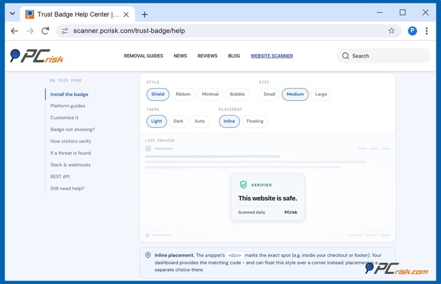Click 'Scanned daily' text on badge
This screenshot has height=284, width=441.
click(252, 212)
